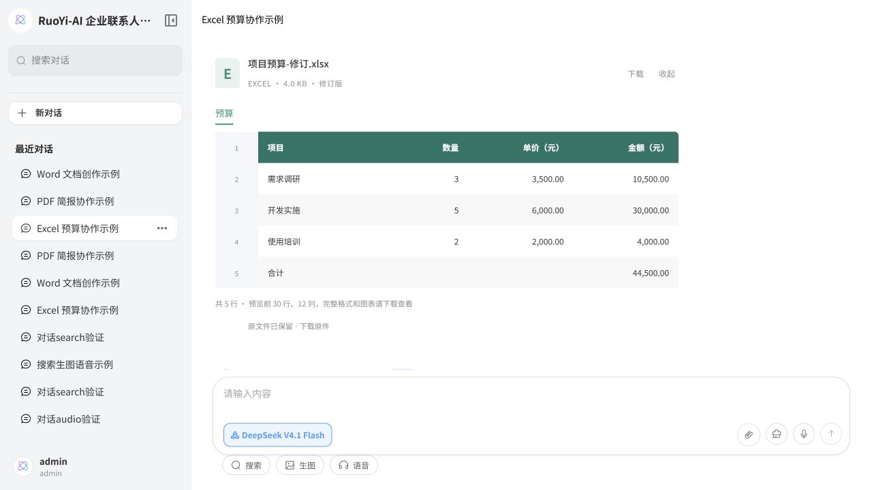Viewport: 872px width, 490px height.
Task: Click the file name 项目预算-修订.xlsx
Action: [x=288, y=64]
